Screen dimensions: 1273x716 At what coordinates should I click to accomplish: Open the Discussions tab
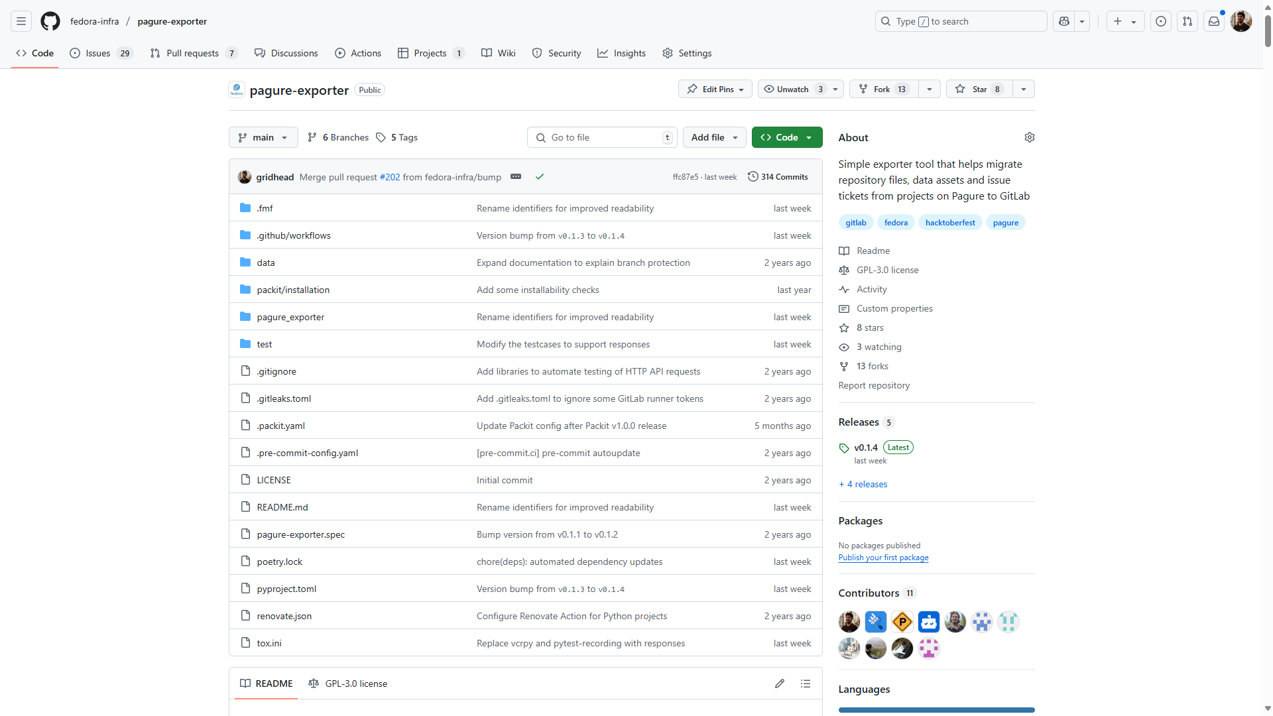point(286,53)
